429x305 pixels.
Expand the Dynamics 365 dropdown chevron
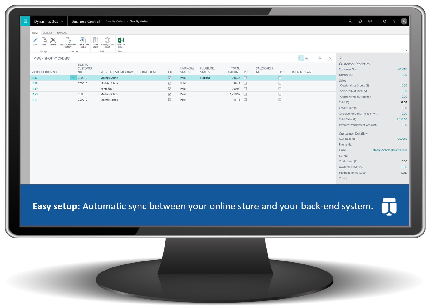[x=62, y=21]
